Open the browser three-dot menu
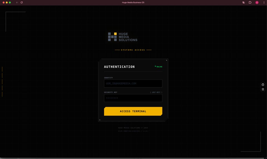Viewport: 267px width, 159px height. pyautogui.click(x=264, y=3)
